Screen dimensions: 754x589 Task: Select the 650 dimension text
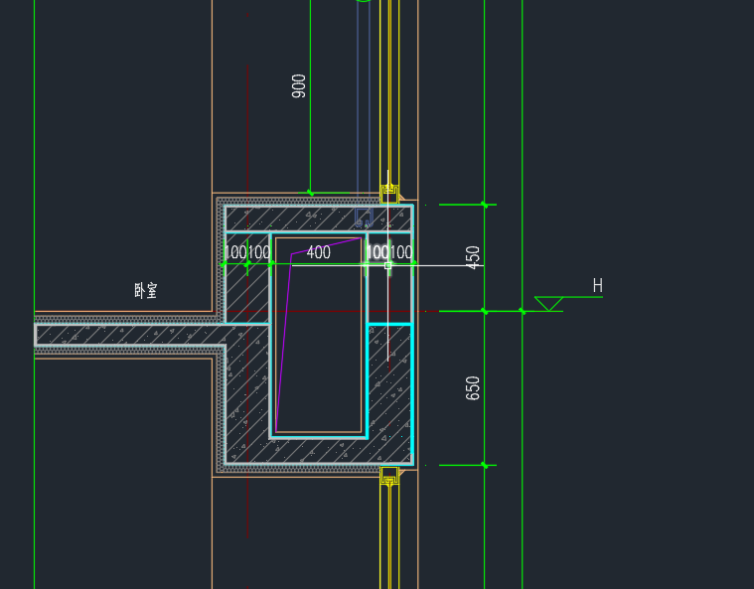pyautogui.click(x=474, y=387)
